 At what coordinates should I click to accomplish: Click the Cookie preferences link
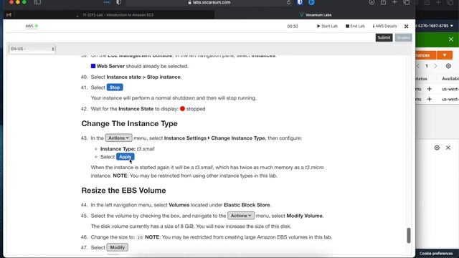click(436, 253)
